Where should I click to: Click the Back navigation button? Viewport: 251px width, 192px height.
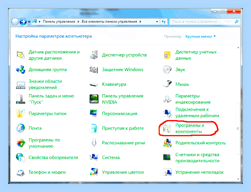click(x=15, y=21)
